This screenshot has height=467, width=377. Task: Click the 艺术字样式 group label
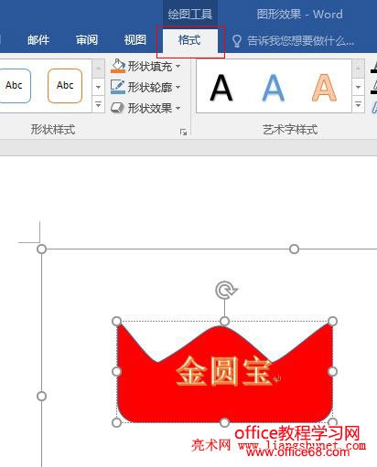[290, 130]
